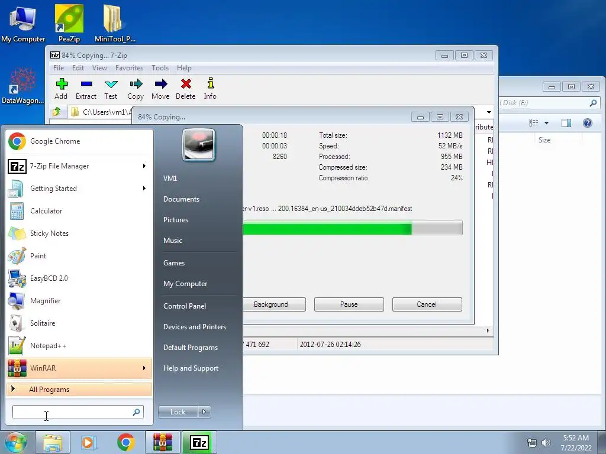Open Explorer view options dropdown arrow
The image size is (606, 454).
coord(546,123)
